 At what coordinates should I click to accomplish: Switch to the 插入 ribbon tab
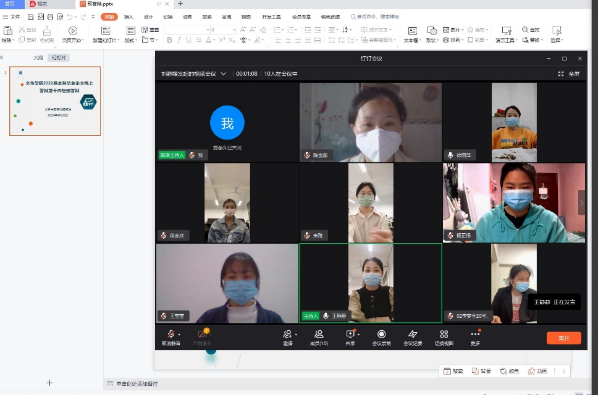[x=128, y=17]
